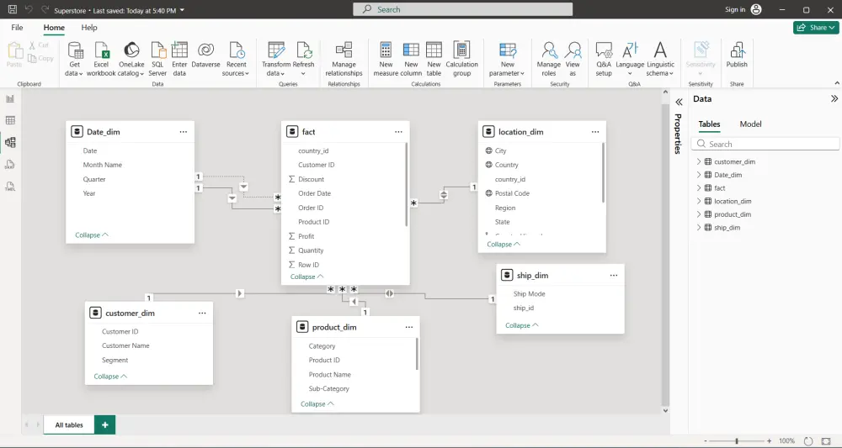Expand the ship_dim table in the Data pane
Screen dimensions: 842x448
699,227
